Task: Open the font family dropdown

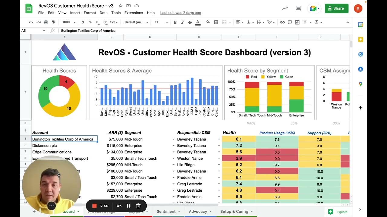Action: click(x=136, y=22)
